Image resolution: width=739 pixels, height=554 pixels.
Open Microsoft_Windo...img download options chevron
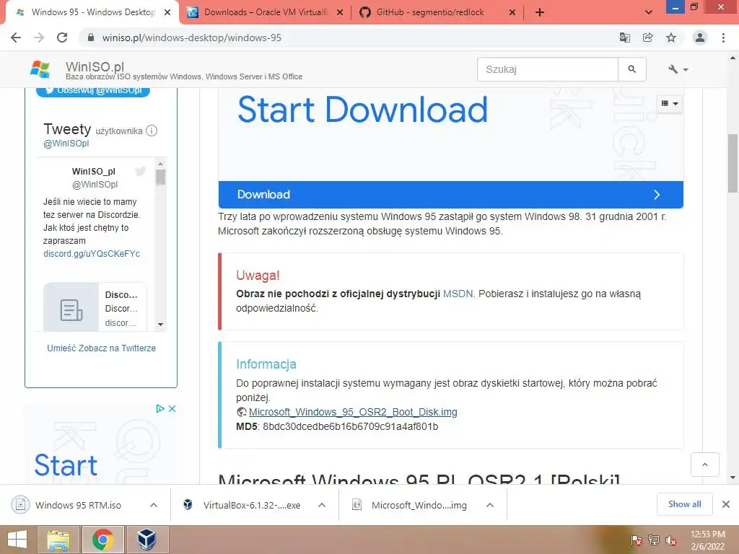490,505
